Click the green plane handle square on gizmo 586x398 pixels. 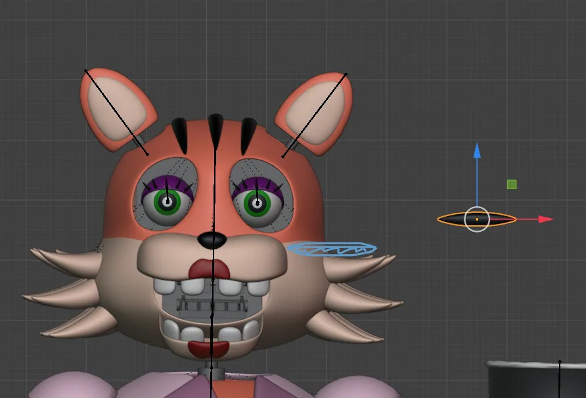[512, 185]
